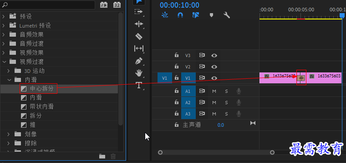The image size is (346, 163).
Task: Toggle sync lock for track V3
Action: (x=202, y=55)
